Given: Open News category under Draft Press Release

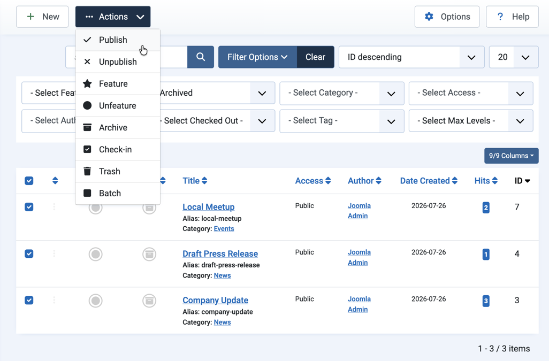Looking at the screenshot, I should (x=223, y=275).
